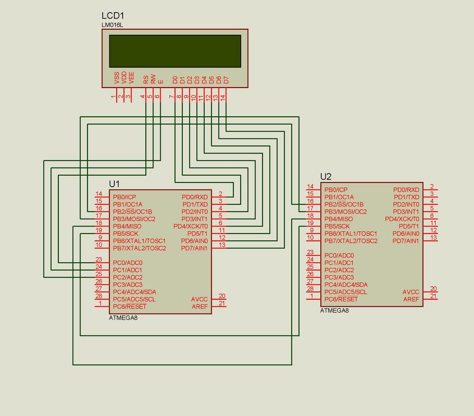This screenshot has width=474, height=416.
Task: Click PC4/ADC4/SDA pin label on U1
Action: click(x=135, y=292)
